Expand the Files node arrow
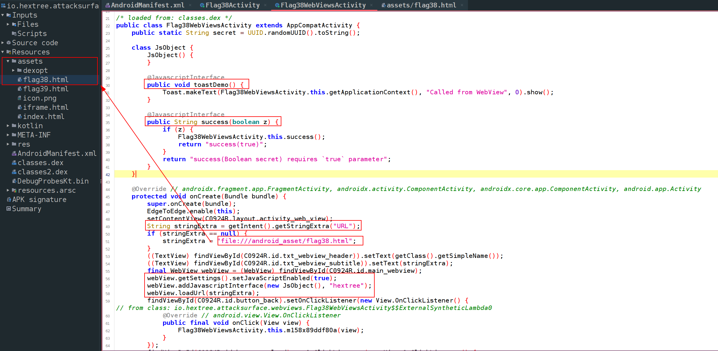The image size is (718, 351). click(x=8, y=24)
